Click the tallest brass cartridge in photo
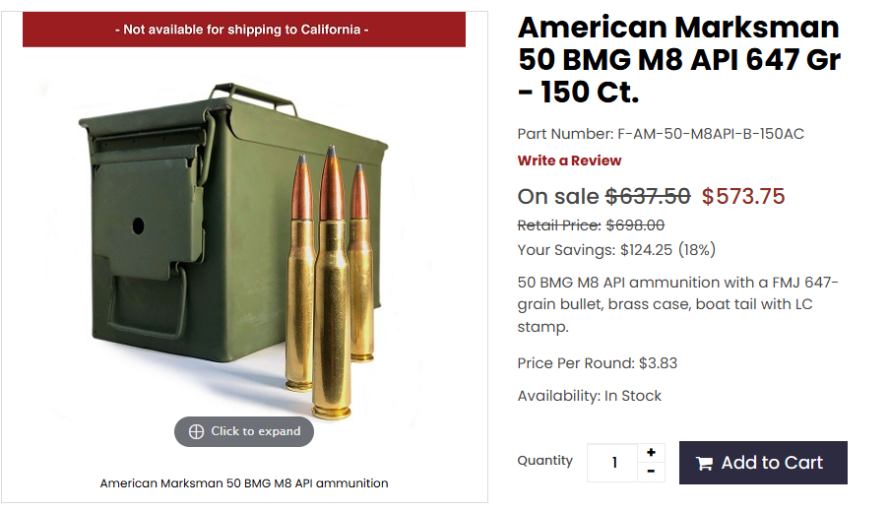The width and height of the screenshot is (889, 512). coord(332,284)
